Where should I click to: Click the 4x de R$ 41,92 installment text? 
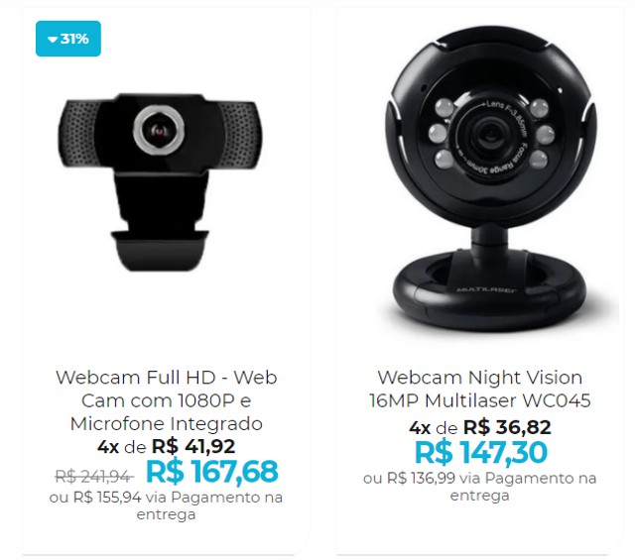pyautogui.click(x=166, y=447)
